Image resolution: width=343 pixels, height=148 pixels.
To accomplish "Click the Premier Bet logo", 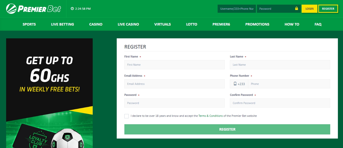I will pos(33,9).
